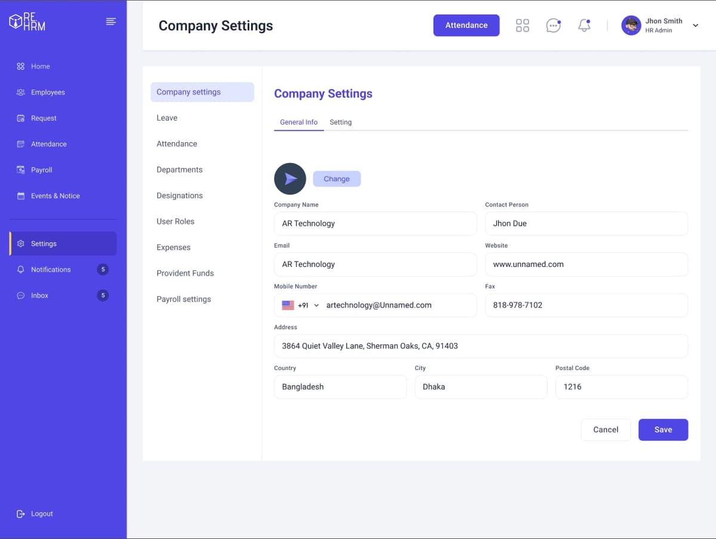Open the Payroll section

[41, 170]
